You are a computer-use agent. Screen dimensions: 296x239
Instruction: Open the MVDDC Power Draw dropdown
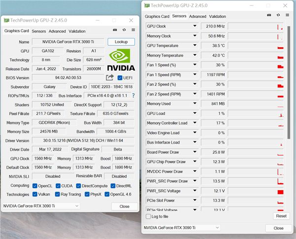coord(195,171)
